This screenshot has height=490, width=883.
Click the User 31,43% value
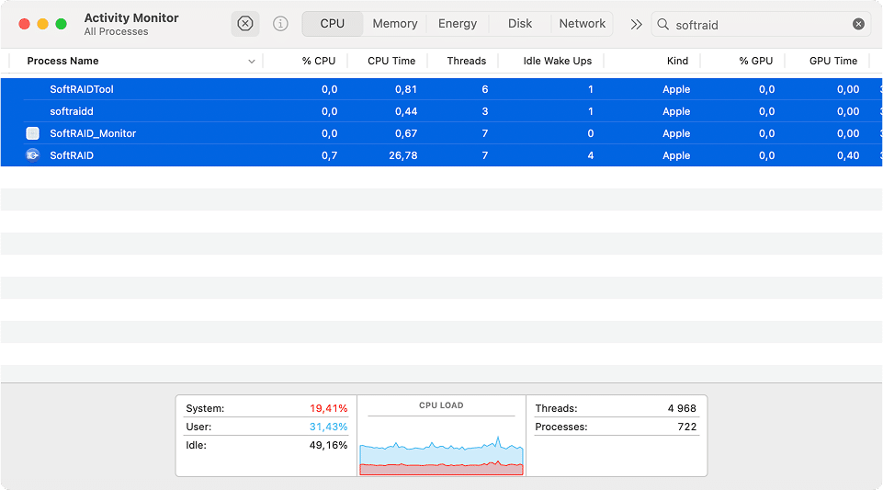(x=328, y=427)
